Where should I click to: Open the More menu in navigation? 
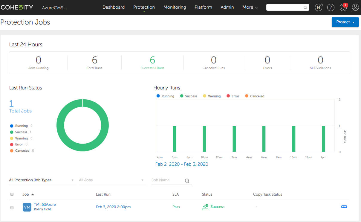pyautogui.click(x=250, y=7)
